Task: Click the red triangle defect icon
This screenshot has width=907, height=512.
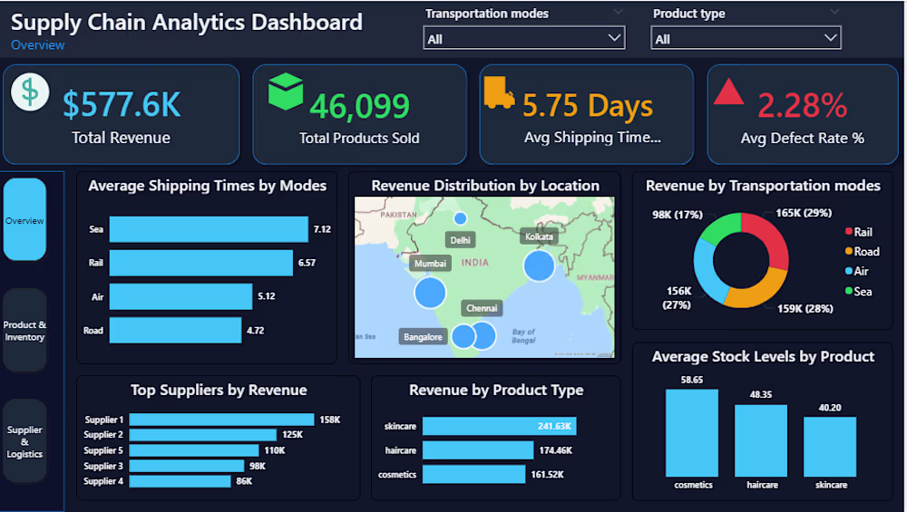Action: 729,92
